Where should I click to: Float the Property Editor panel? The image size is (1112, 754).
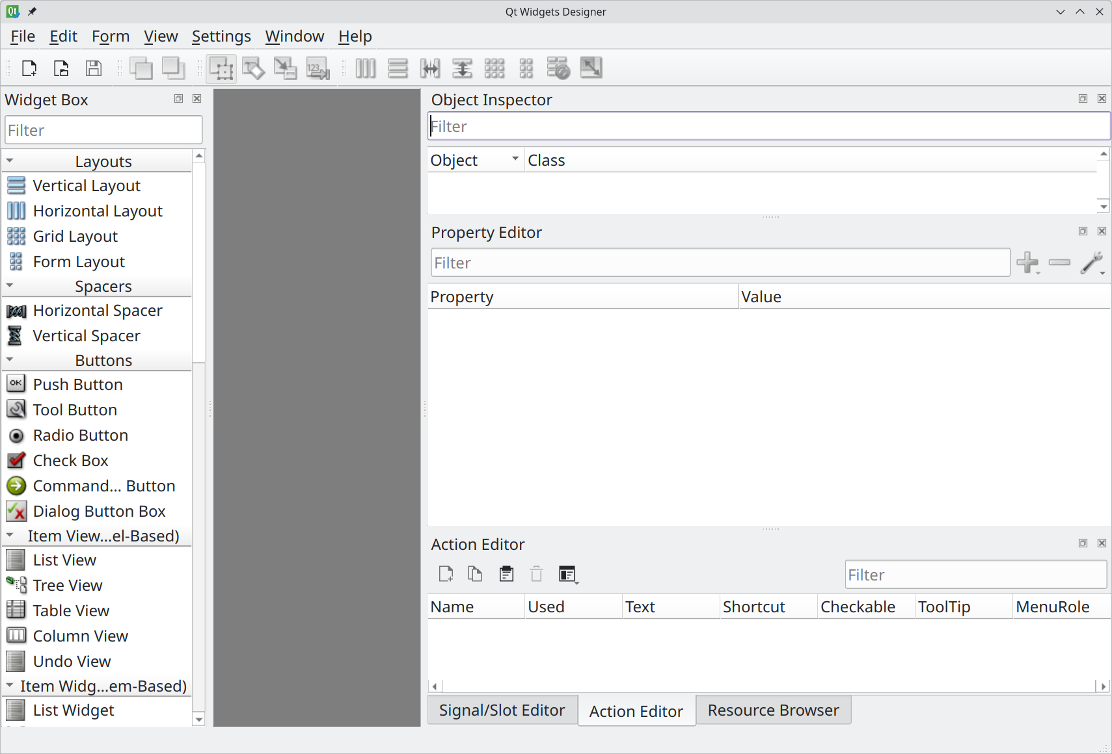tap(1083, 231)
